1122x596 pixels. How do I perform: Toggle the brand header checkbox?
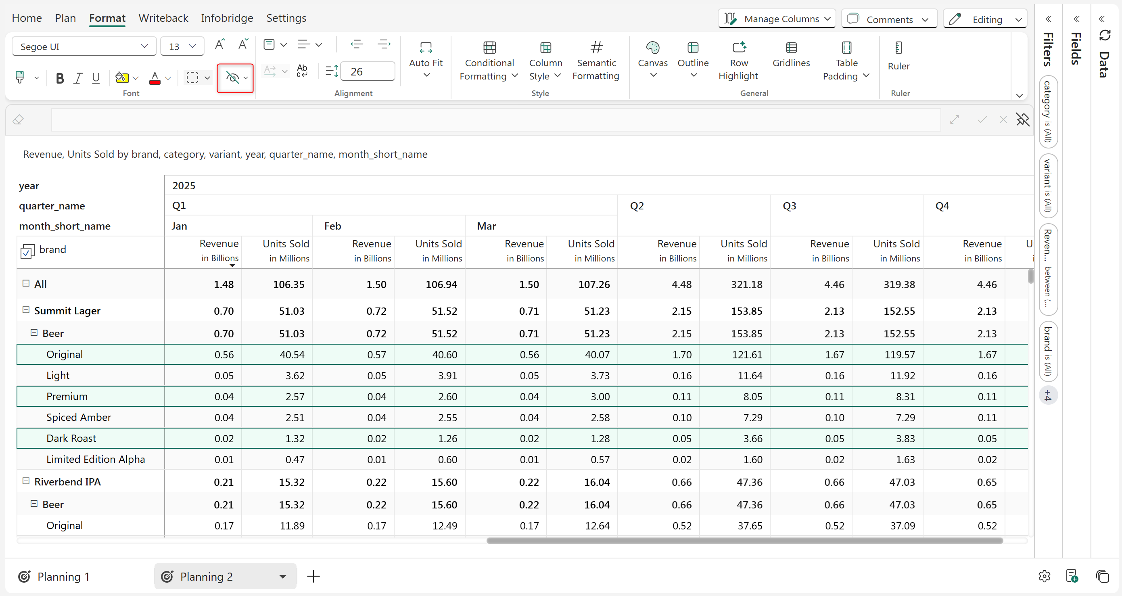(x=27, y=251)
